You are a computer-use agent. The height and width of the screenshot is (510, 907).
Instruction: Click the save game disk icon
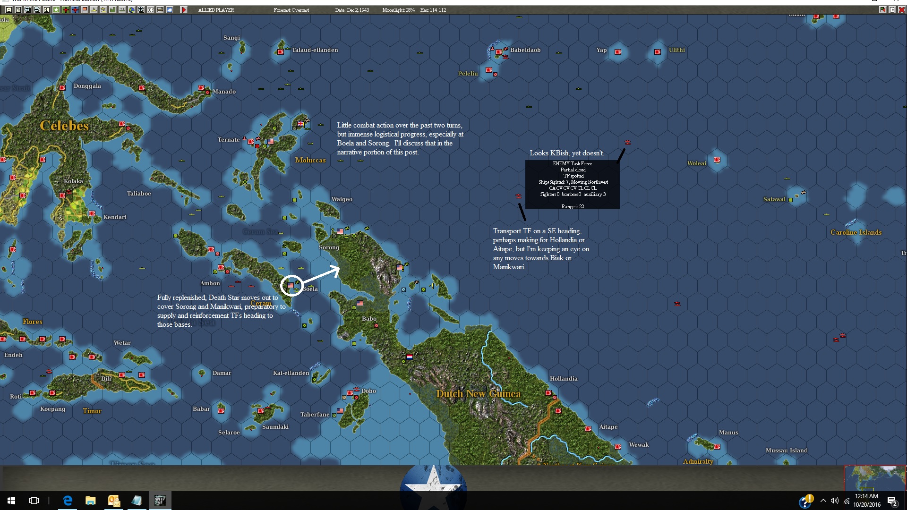pos(9,9)
